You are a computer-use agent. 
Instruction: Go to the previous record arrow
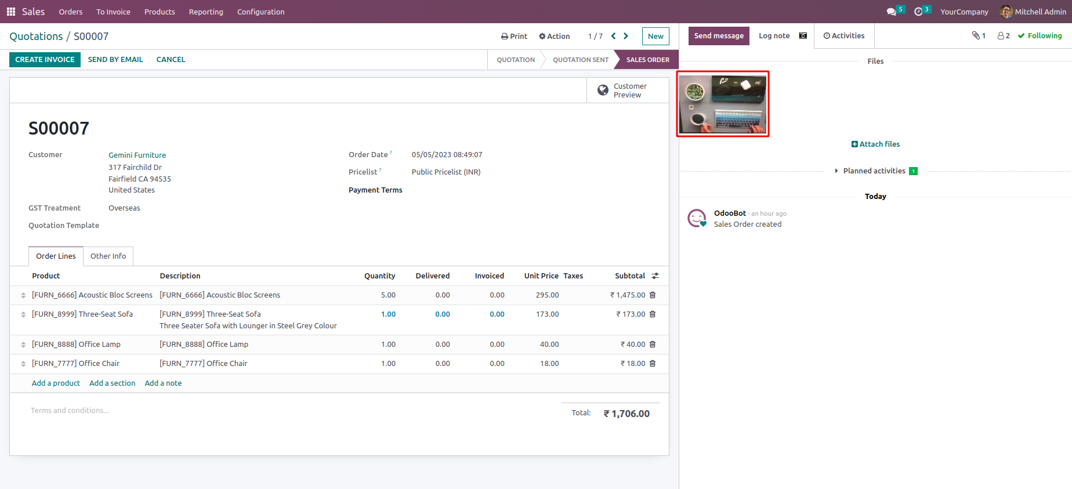[613, 36]
